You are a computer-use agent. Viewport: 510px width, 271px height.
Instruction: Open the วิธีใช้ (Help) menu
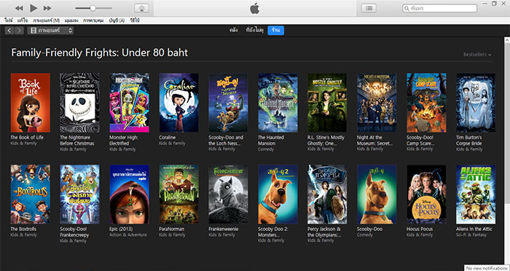coord(135,20)
